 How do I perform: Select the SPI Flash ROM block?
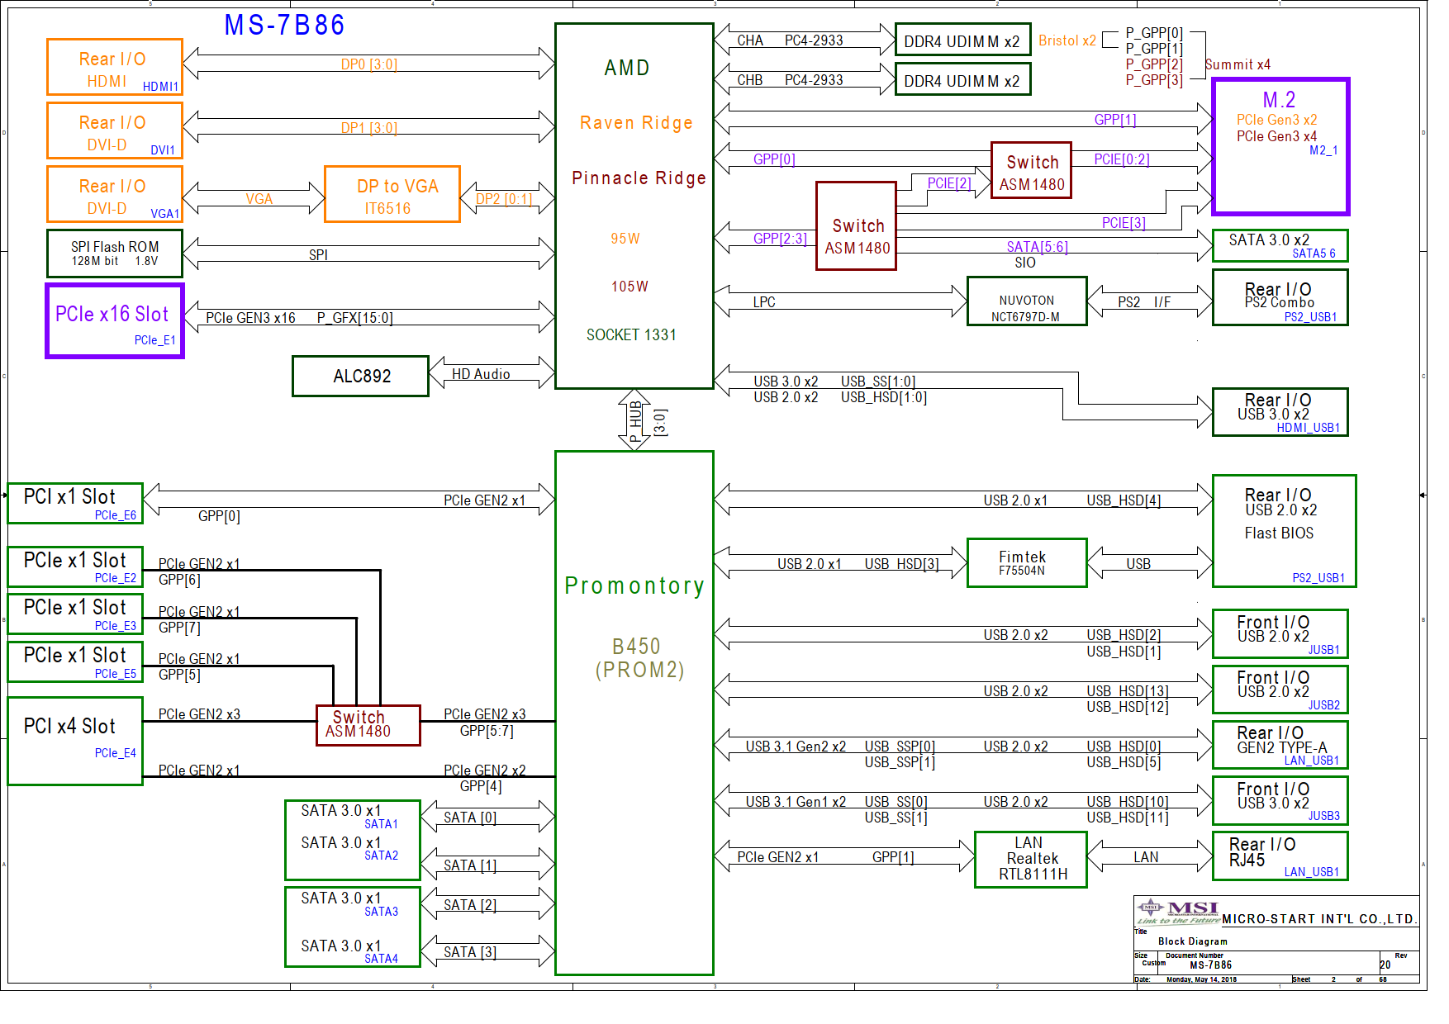[114, 254]
